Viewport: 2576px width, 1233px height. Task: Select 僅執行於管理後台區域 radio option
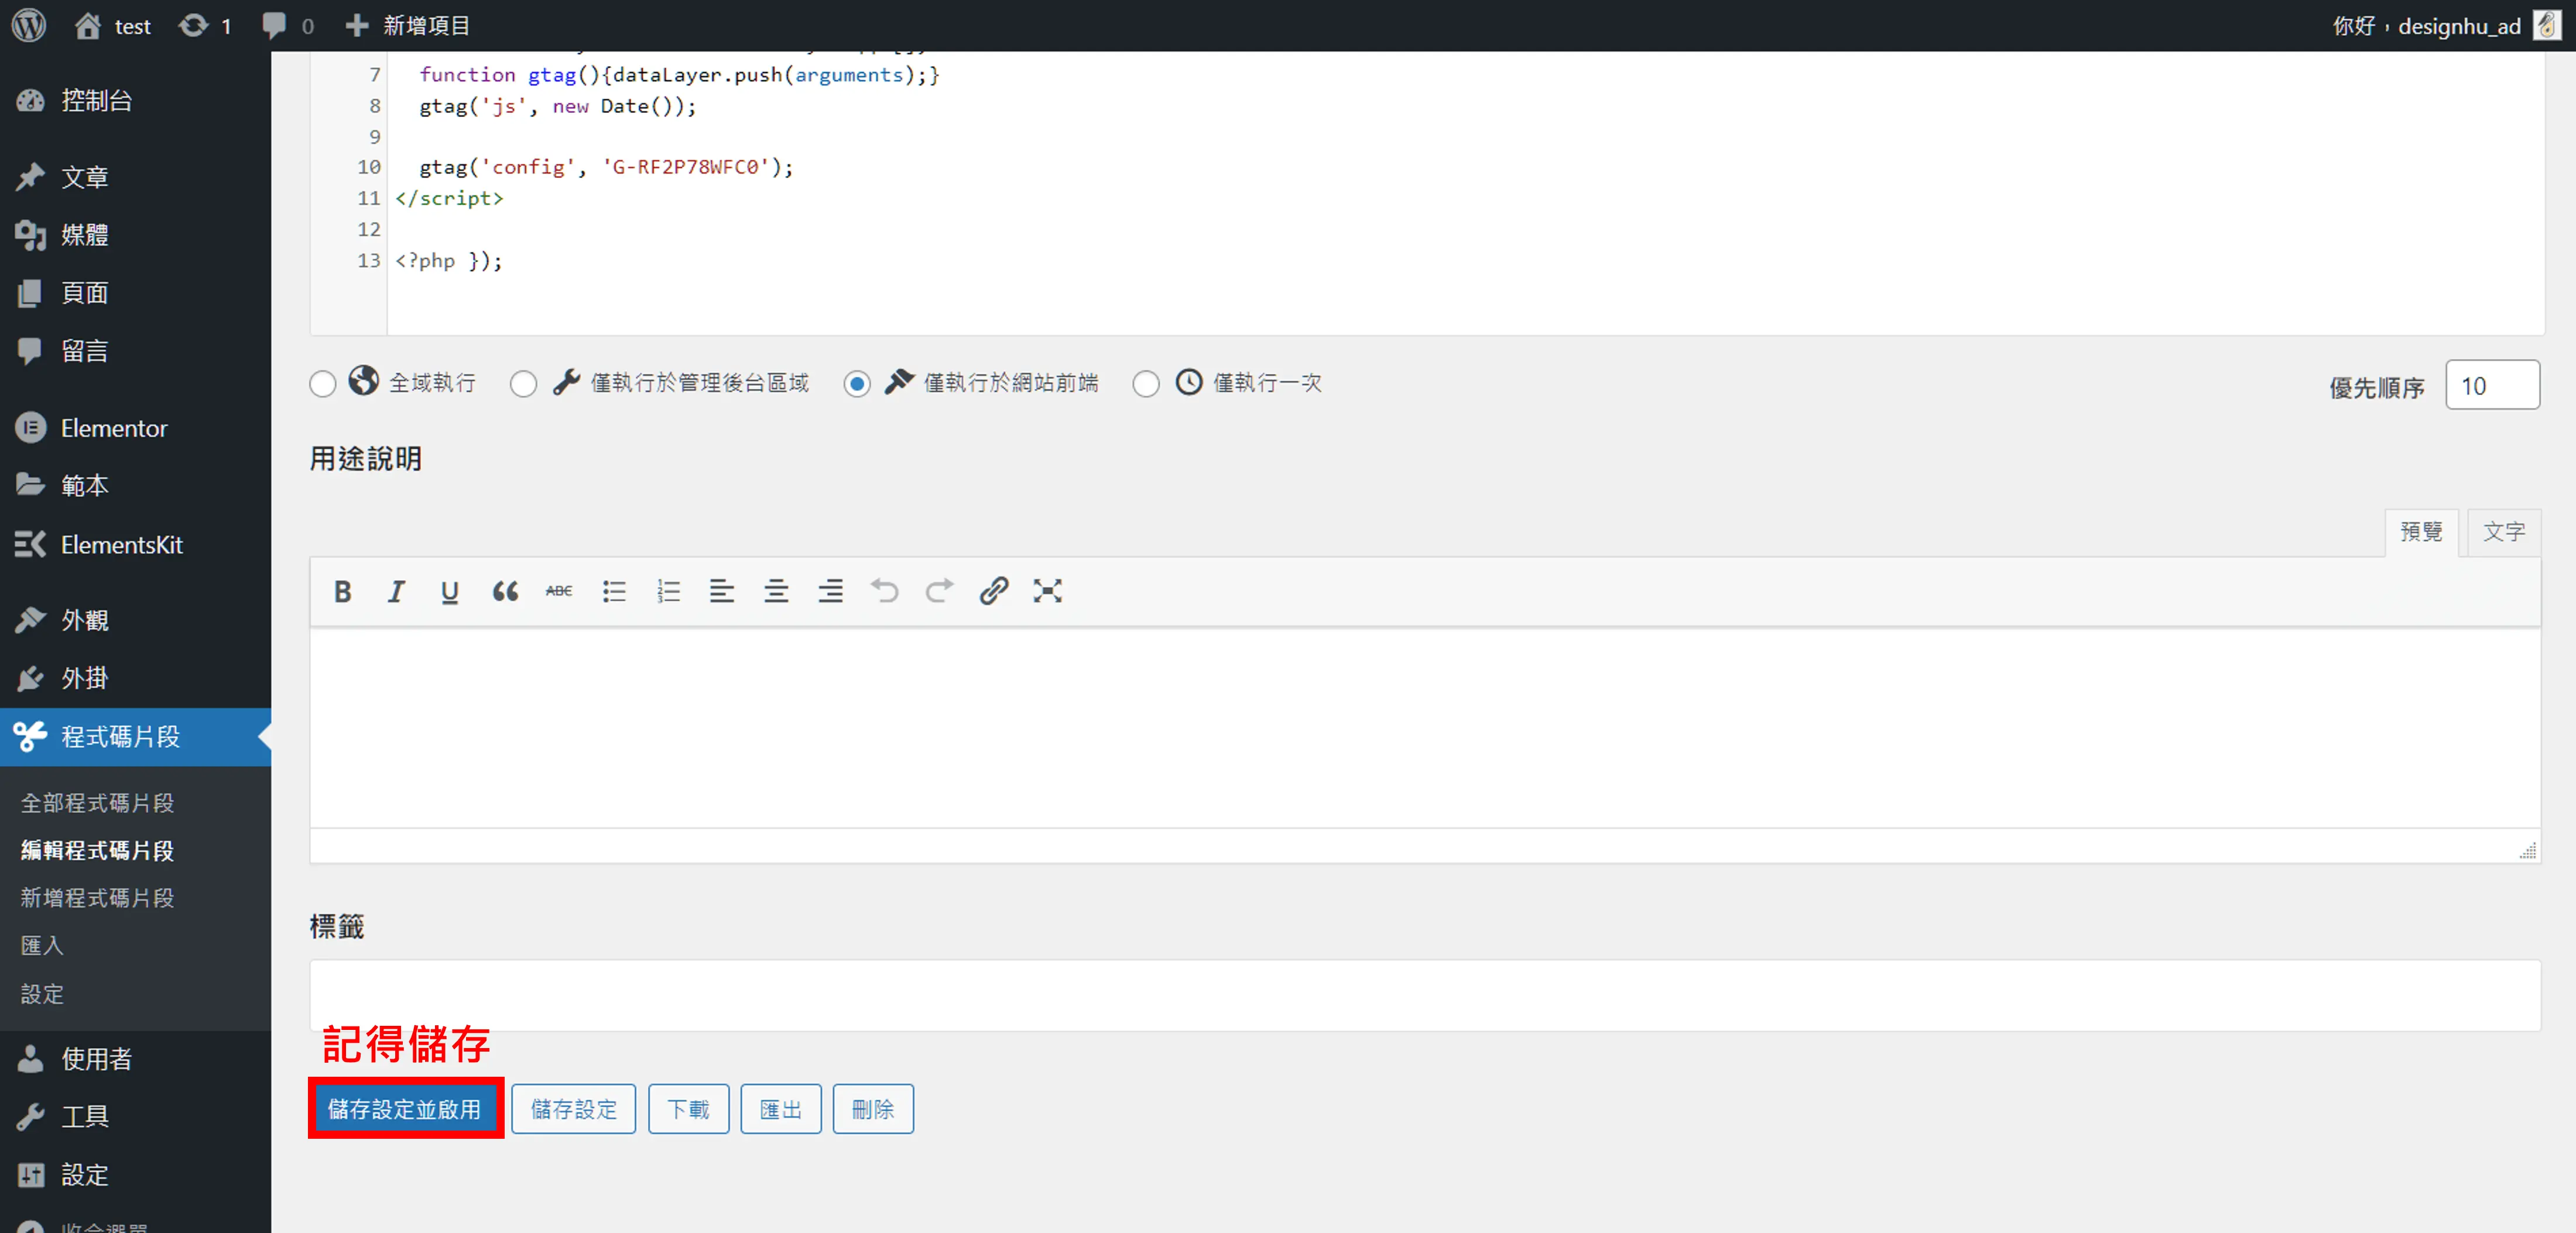[523, 384]
